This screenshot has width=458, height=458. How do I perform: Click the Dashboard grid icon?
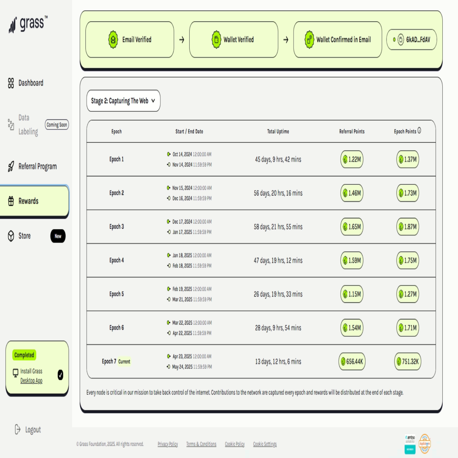pos(11,83)
